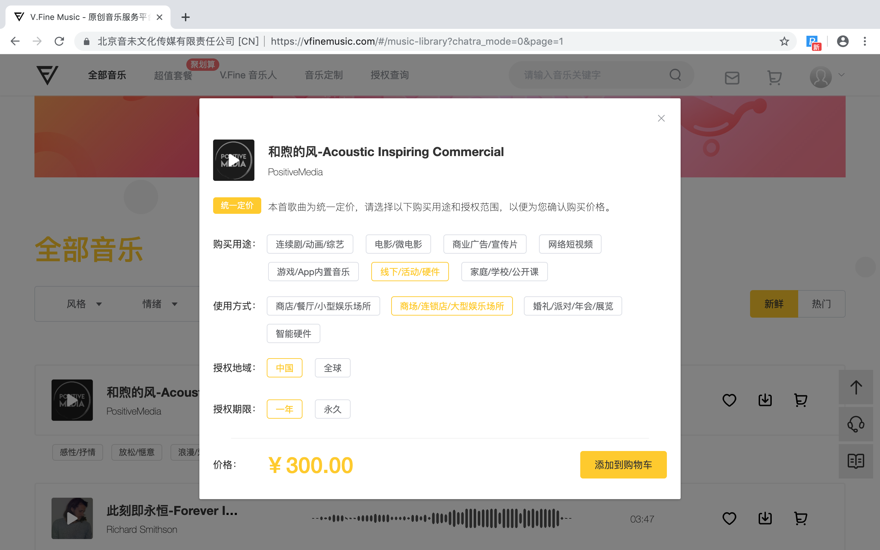Expand the 情绪 filter dropdown
Screen dimensions: 880x550
159,304
